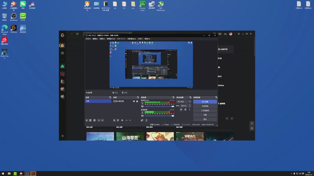The image size is (314, 176).
Task: Open the WeGame home/store sidebar icon
Action: (x=62, y=45)
